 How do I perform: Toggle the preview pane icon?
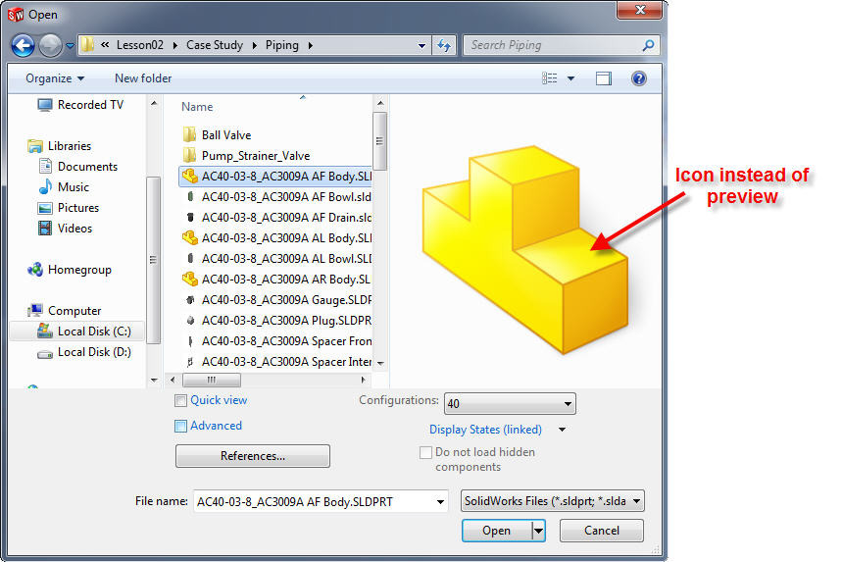604,78
